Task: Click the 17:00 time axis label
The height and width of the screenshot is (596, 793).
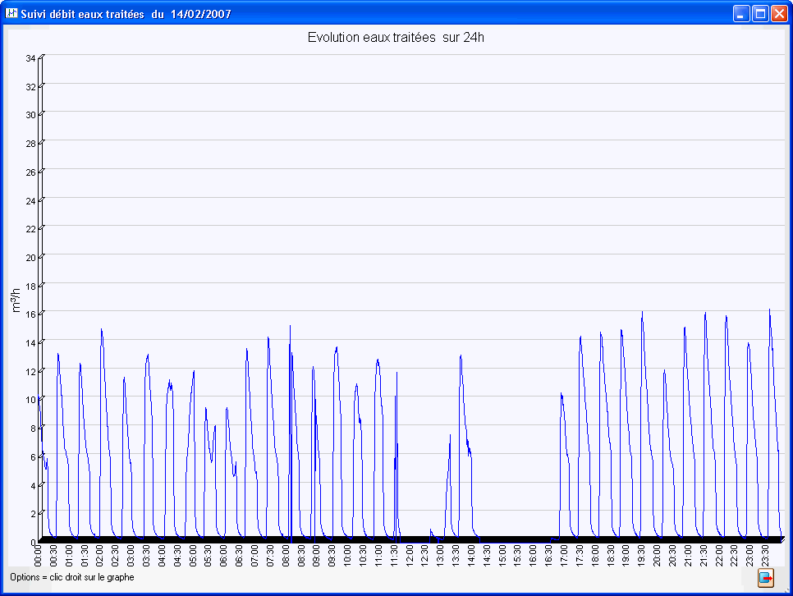Action: 564,557
